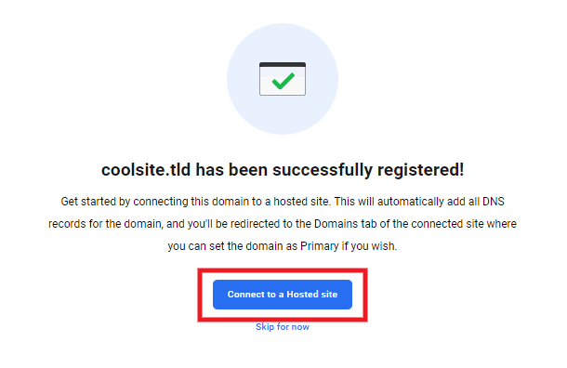Click the green checkmark icon
Screen dimensions: 567x368
tap(283, 81)
